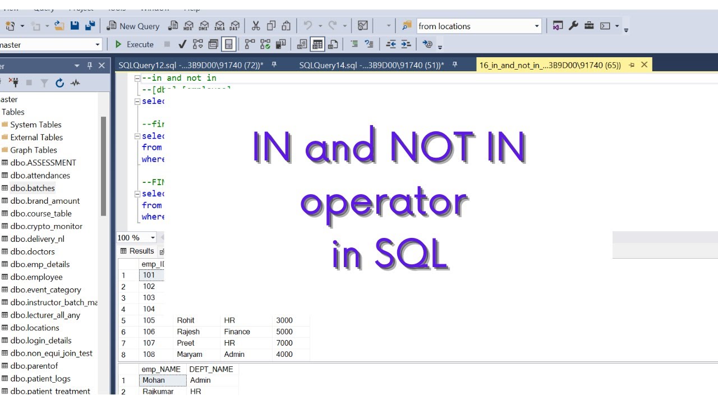
Task: Create an Analysis Services DMX query
Action: (204, 26)
